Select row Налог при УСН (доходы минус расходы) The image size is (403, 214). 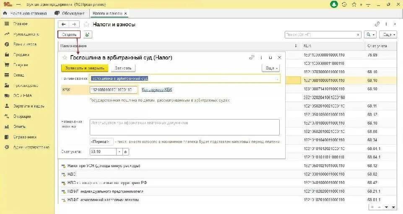click(x=227, y=166)
